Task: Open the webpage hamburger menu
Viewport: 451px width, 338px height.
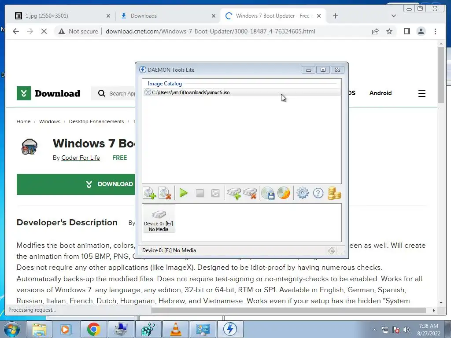Action: coord(421,93)
